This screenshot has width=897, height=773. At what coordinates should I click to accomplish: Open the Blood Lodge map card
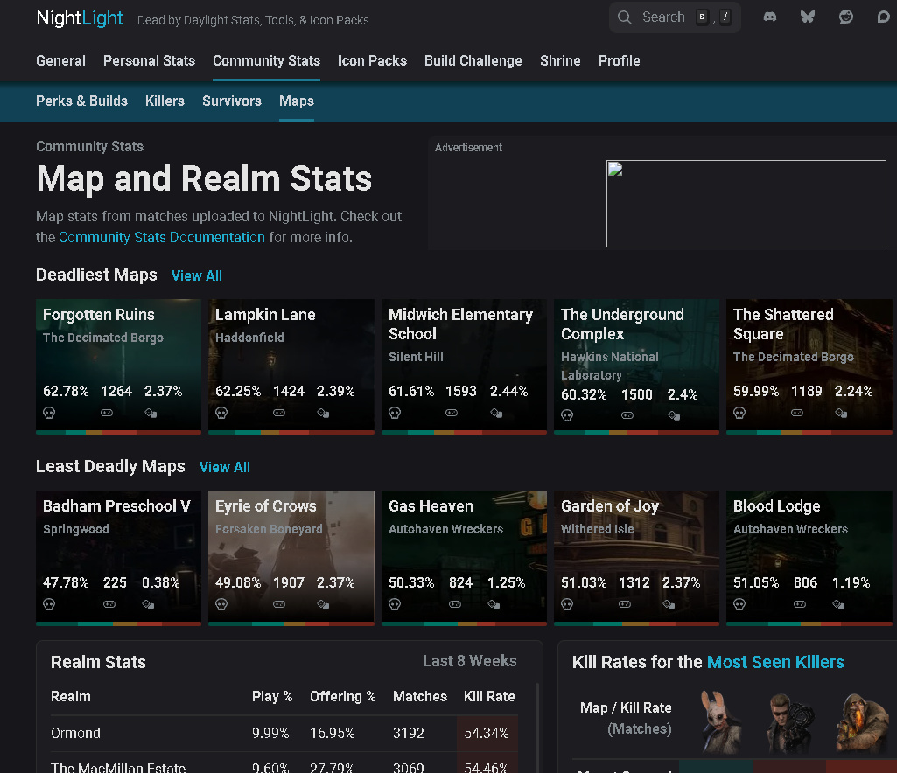click(809, 558)
